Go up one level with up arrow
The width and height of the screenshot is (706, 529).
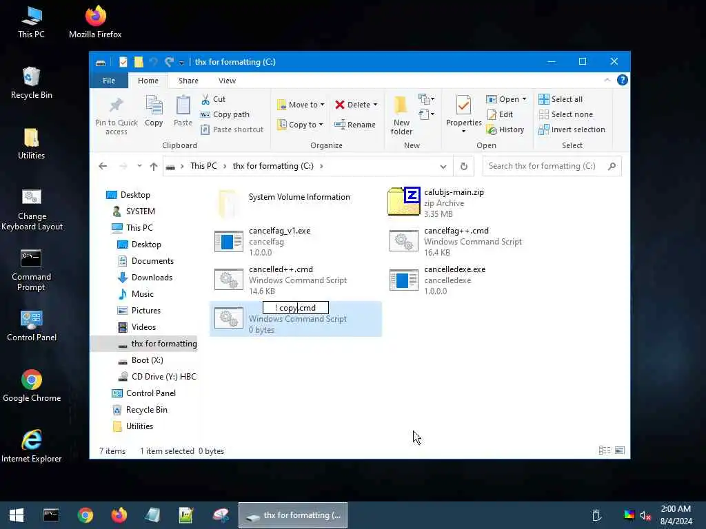154,167
